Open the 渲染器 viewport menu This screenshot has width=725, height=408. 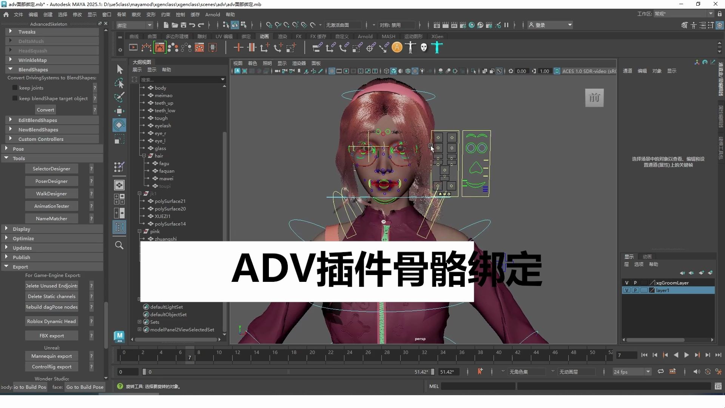point(299,63)
